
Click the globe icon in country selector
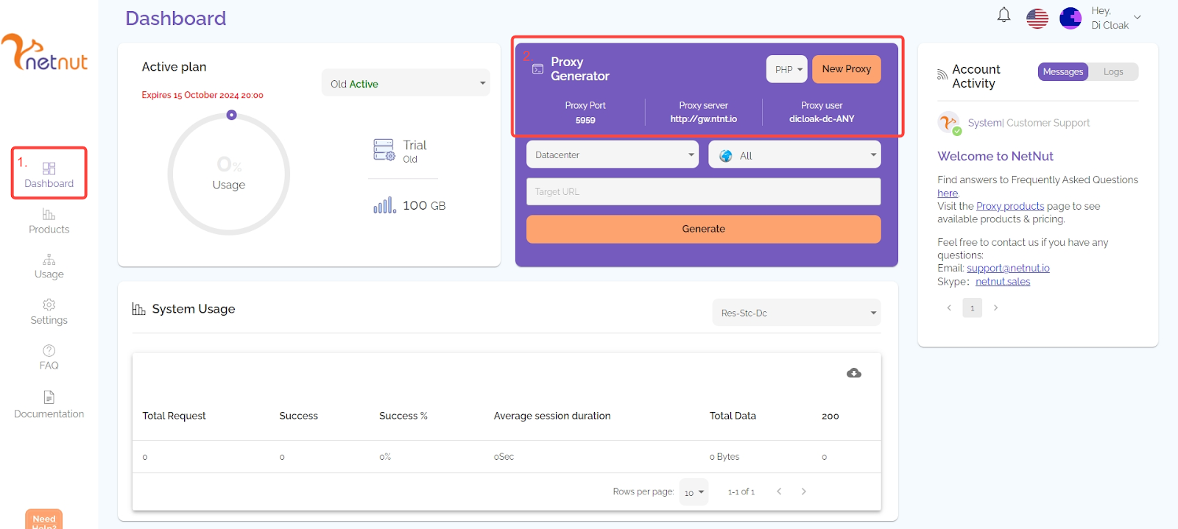click(x=726, y=156)
